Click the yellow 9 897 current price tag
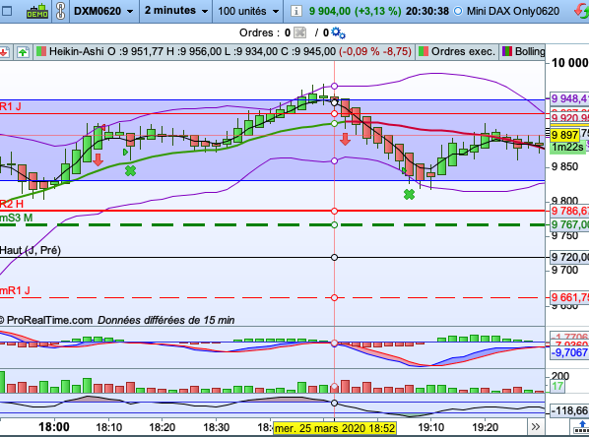 coord(564,135)
